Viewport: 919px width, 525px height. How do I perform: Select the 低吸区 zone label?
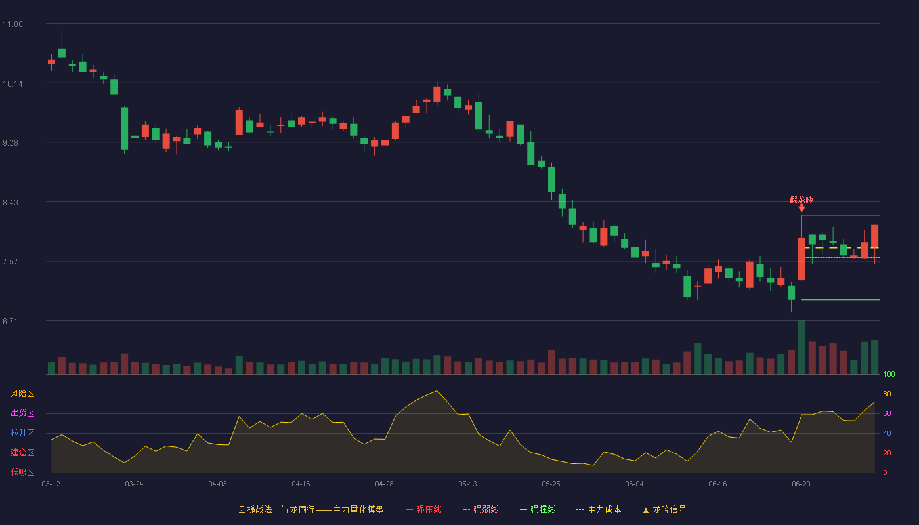coord(23,472)
